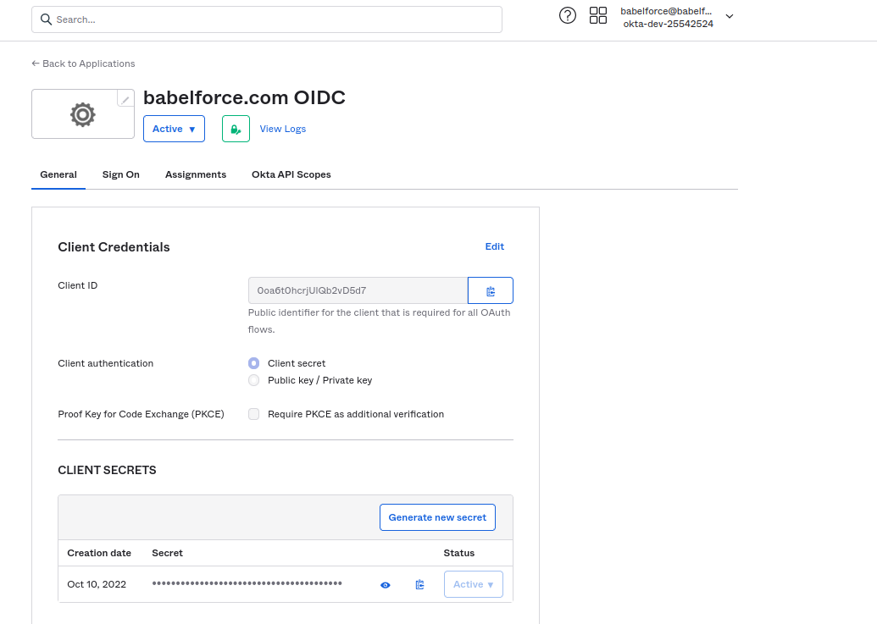Viewport: 877px width, 624px height.
Task: Click the Client authentication label
Action: tap(106, 364)
